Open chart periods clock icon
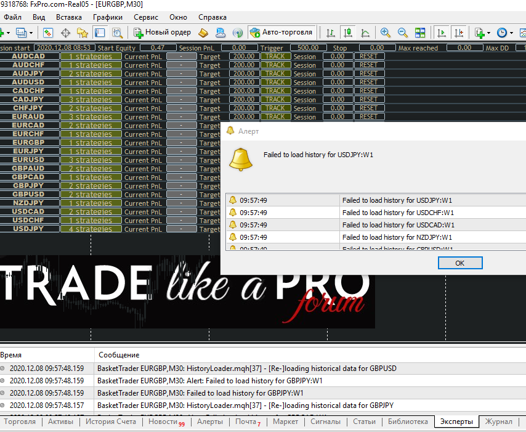 [x=502, y=33]
